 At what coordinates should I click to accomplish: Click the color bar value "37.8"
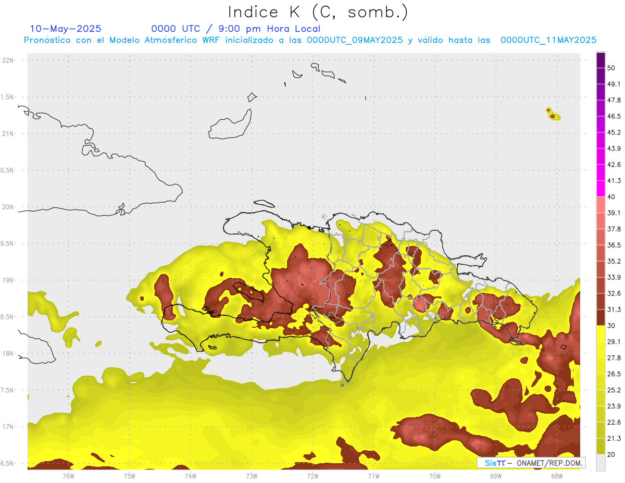pos(614,229)
